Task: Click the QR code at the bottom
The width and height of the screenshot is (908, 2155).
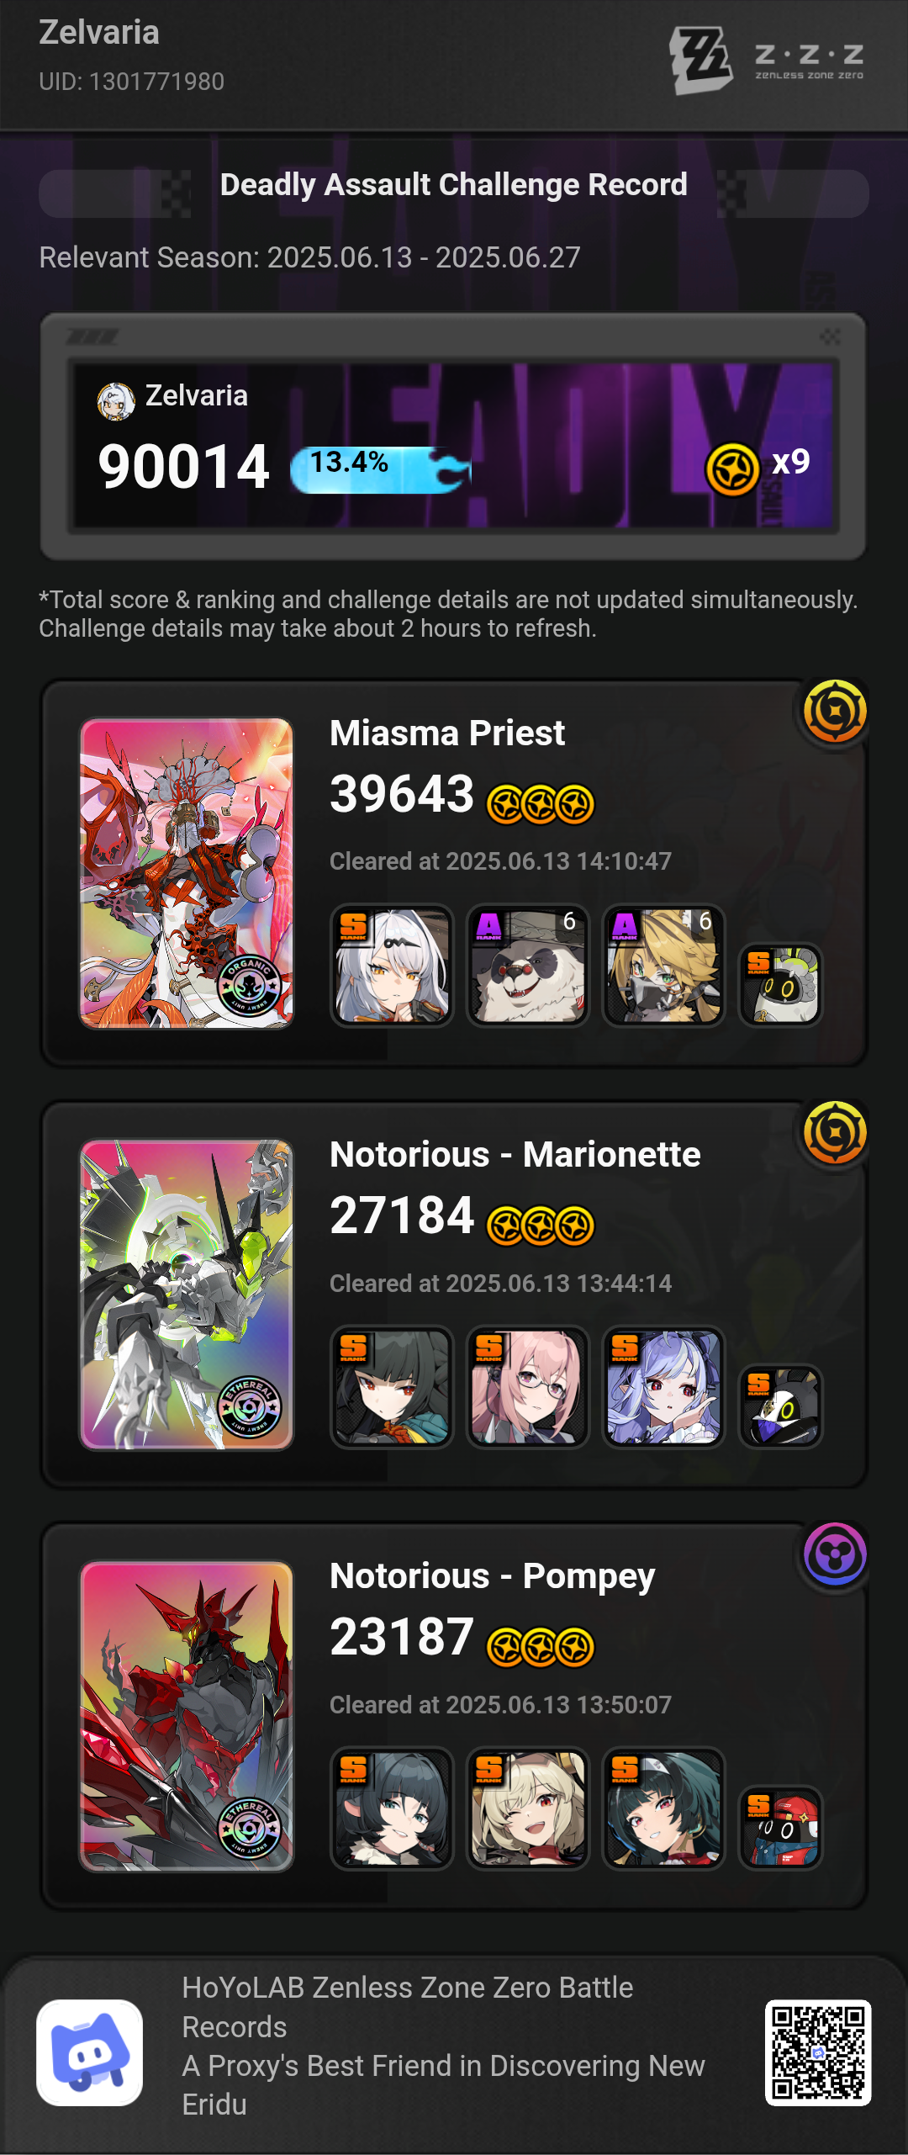Action: (x=817, y=2052)
